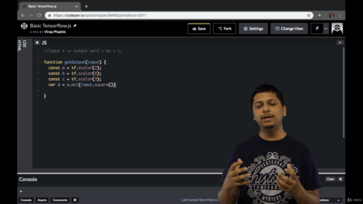Click the editor vertical scrollbar
This screenshot has width=363, height=204.
[344, 92]
